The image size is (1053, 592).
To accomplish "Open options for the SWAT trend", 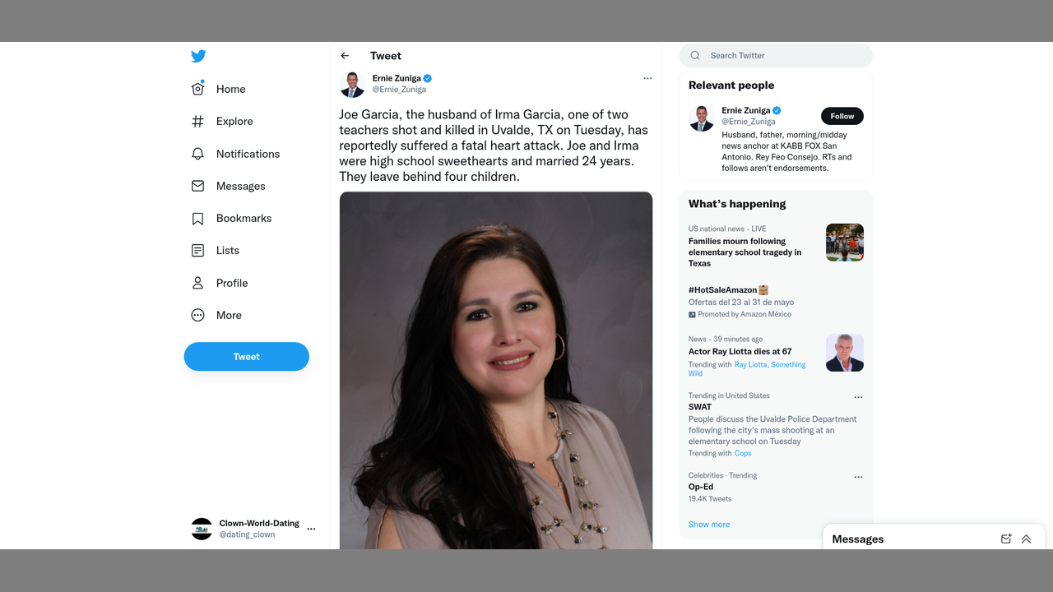I will click(x=858, y=397).
